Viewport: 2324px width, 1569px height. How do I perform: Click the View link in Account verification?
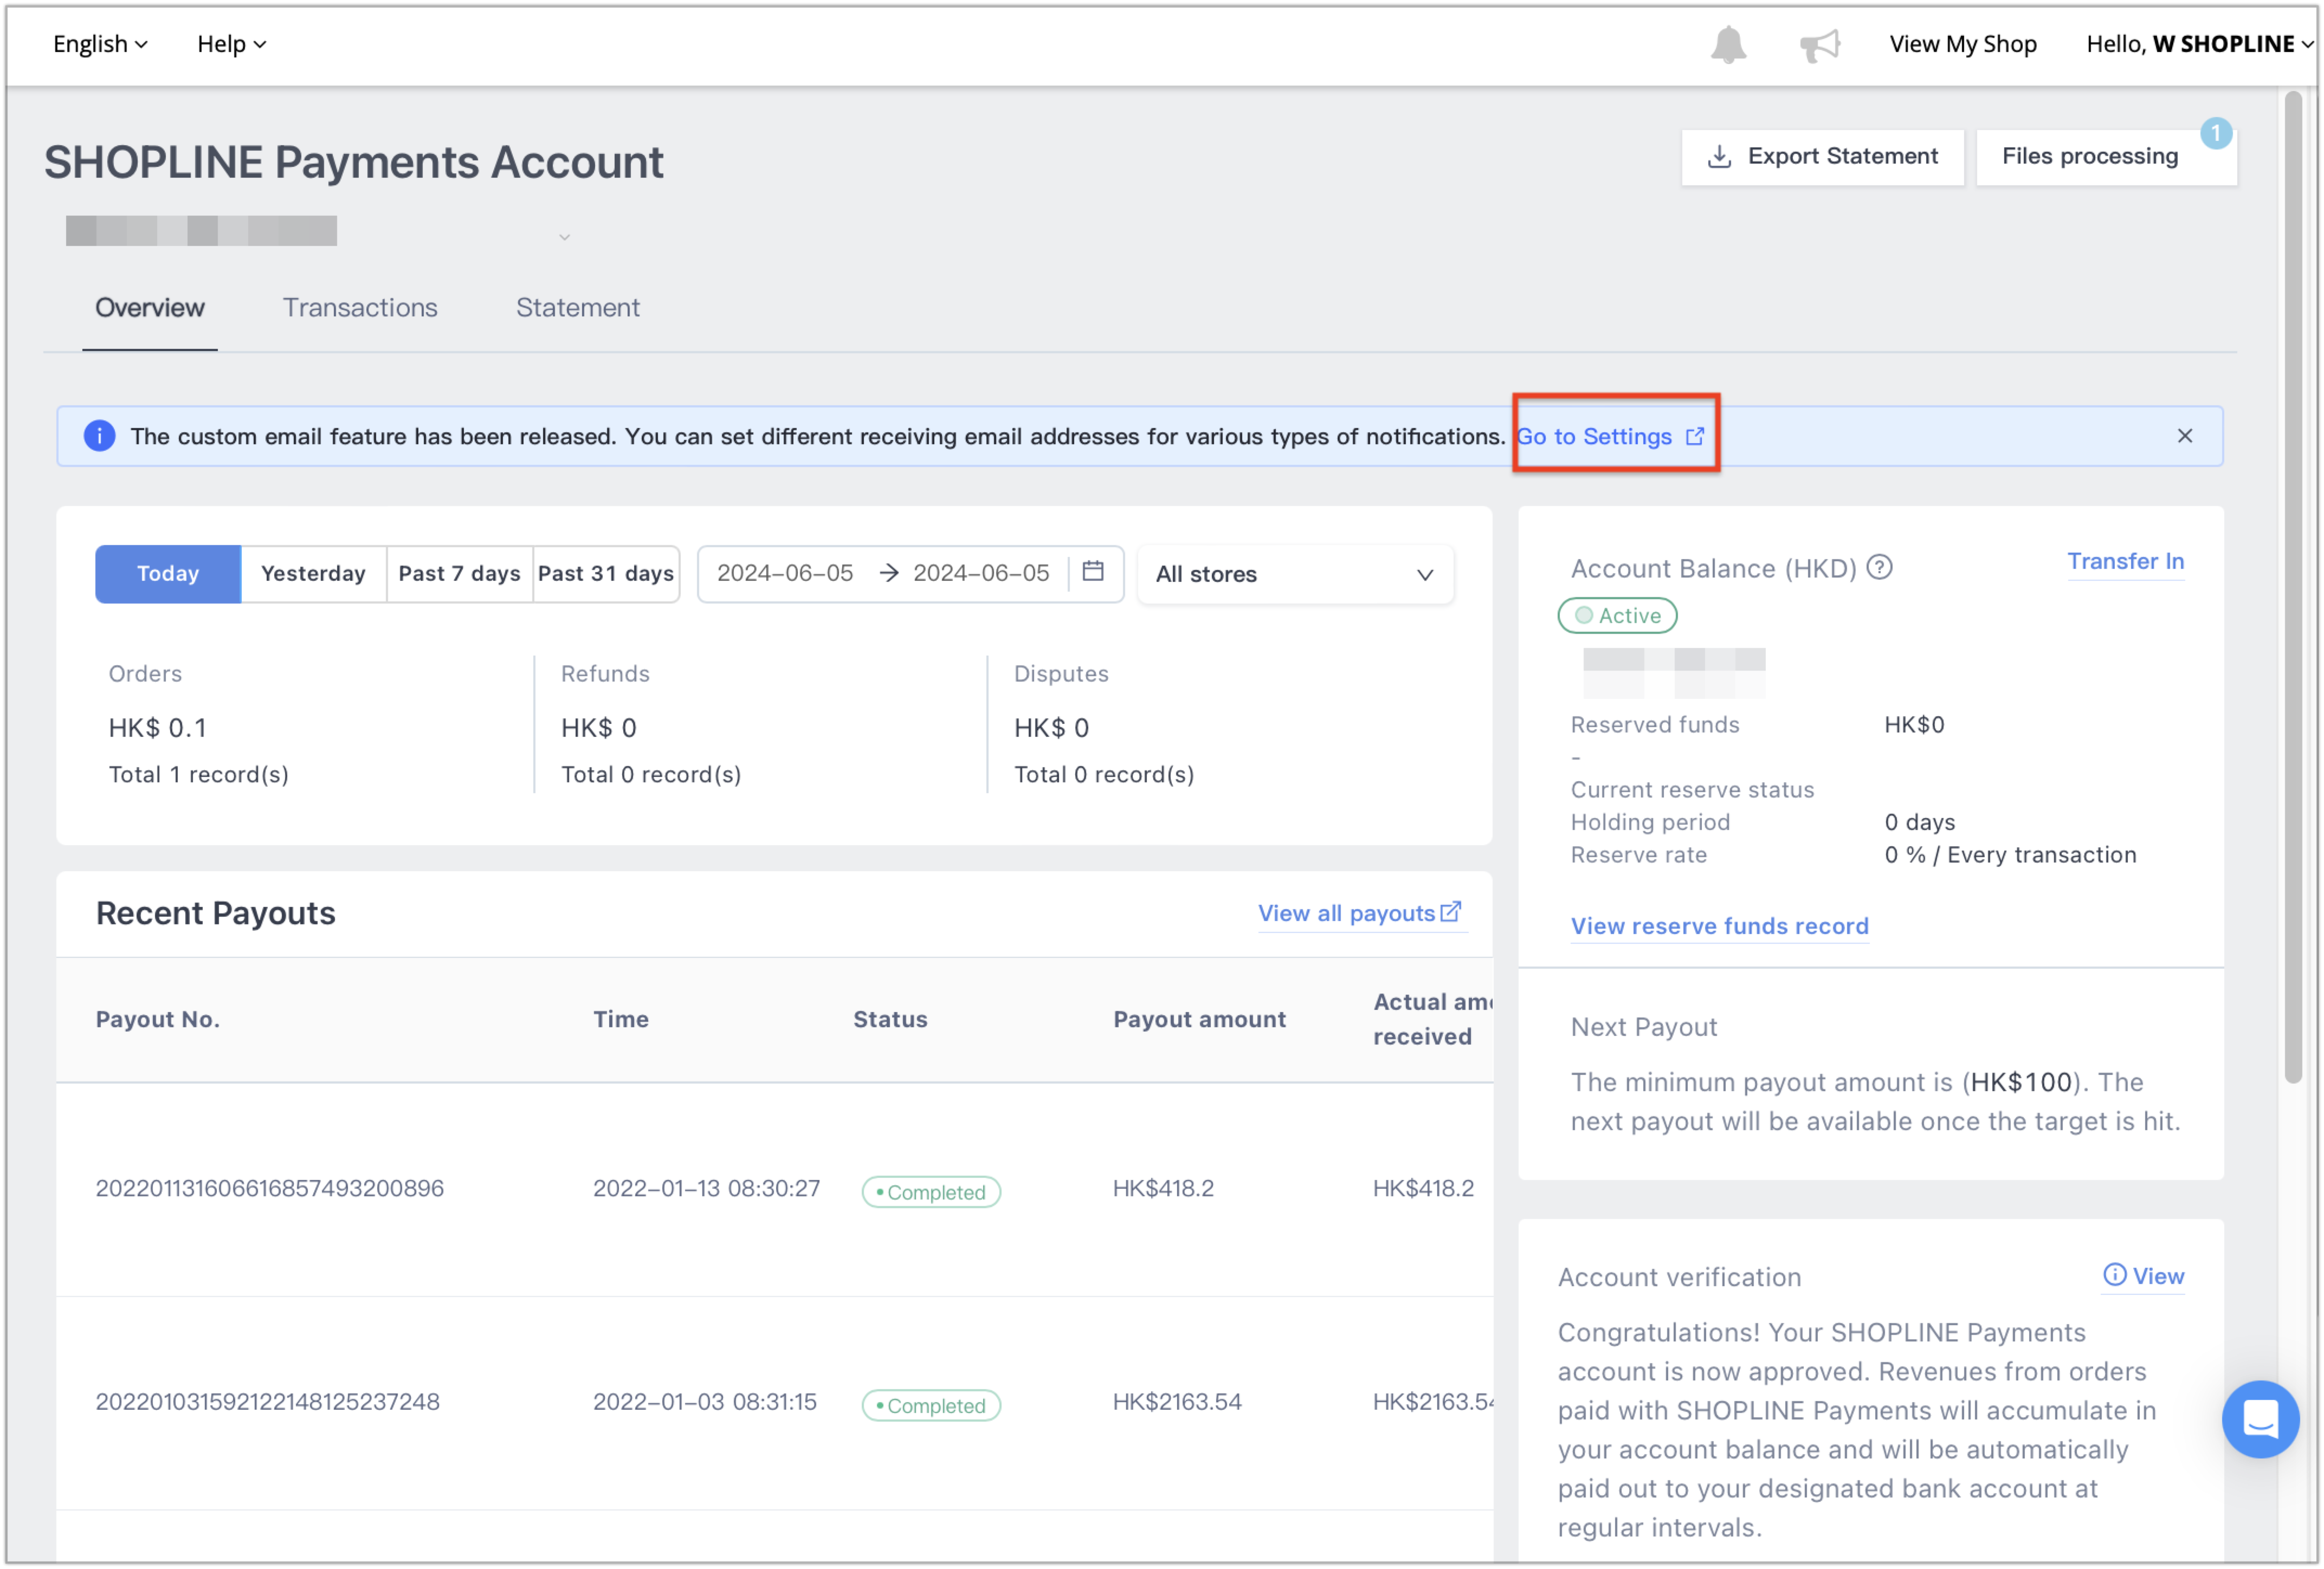tap(2143, 1276)
